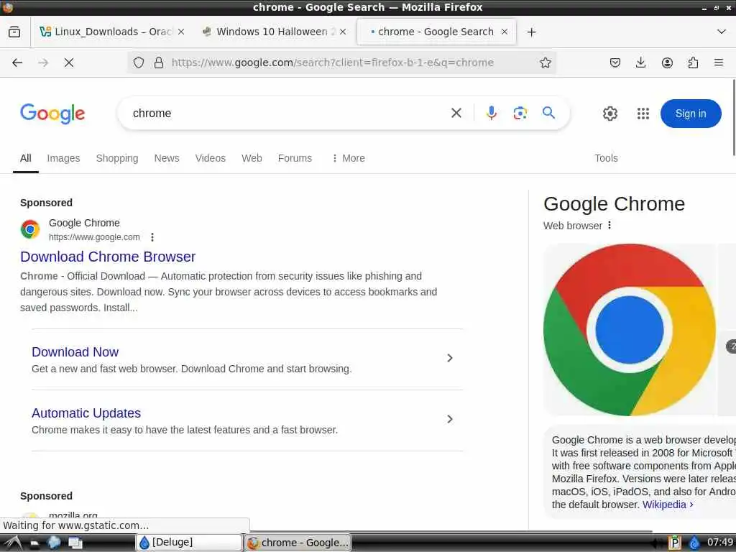The width and height of the screenshot is (736, 552).
Task: Select the Shopping search tab
Action: pos(117,158)
